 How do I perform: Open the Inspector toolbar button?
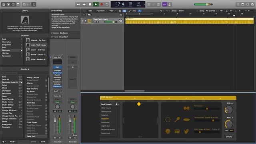click(x=8, y=4)
